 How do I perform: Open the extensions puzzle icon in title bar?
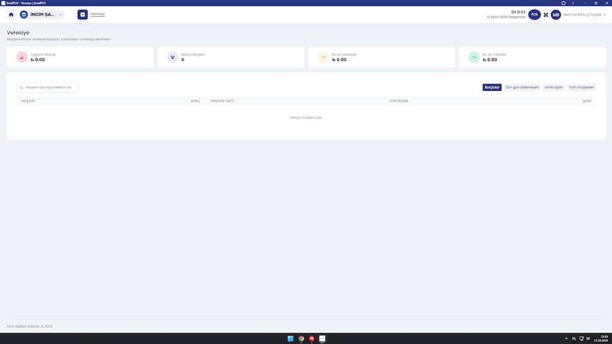pos(563,3)
